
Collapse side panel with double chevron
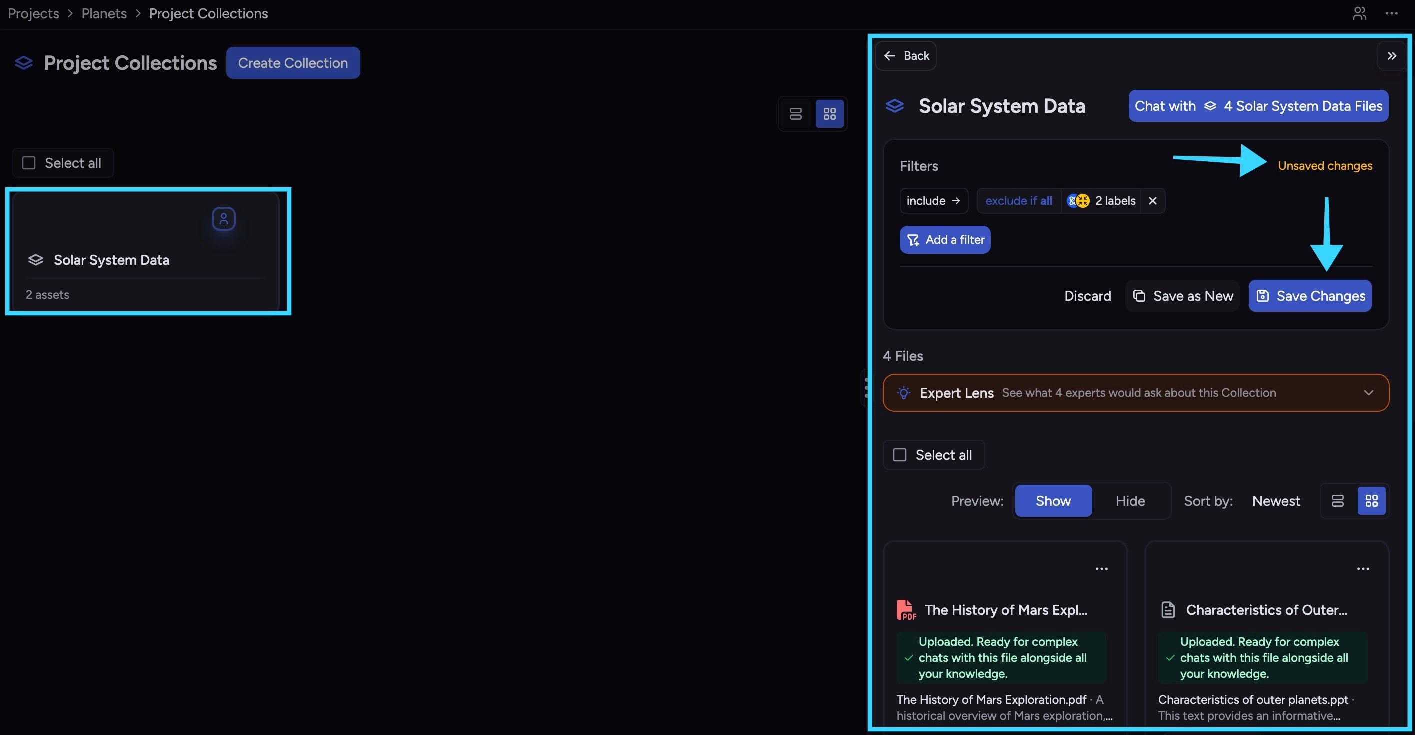[x=1392, y=56]
